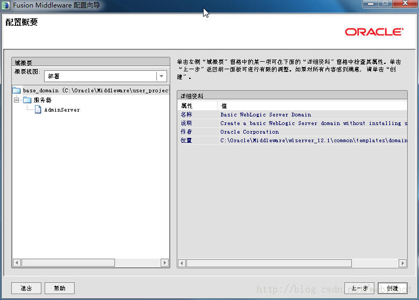This screenshot has height=300, width=419.
Task: Click the domain summary horizontal scrollbar thumb
Action: click(x=68, y=262)
